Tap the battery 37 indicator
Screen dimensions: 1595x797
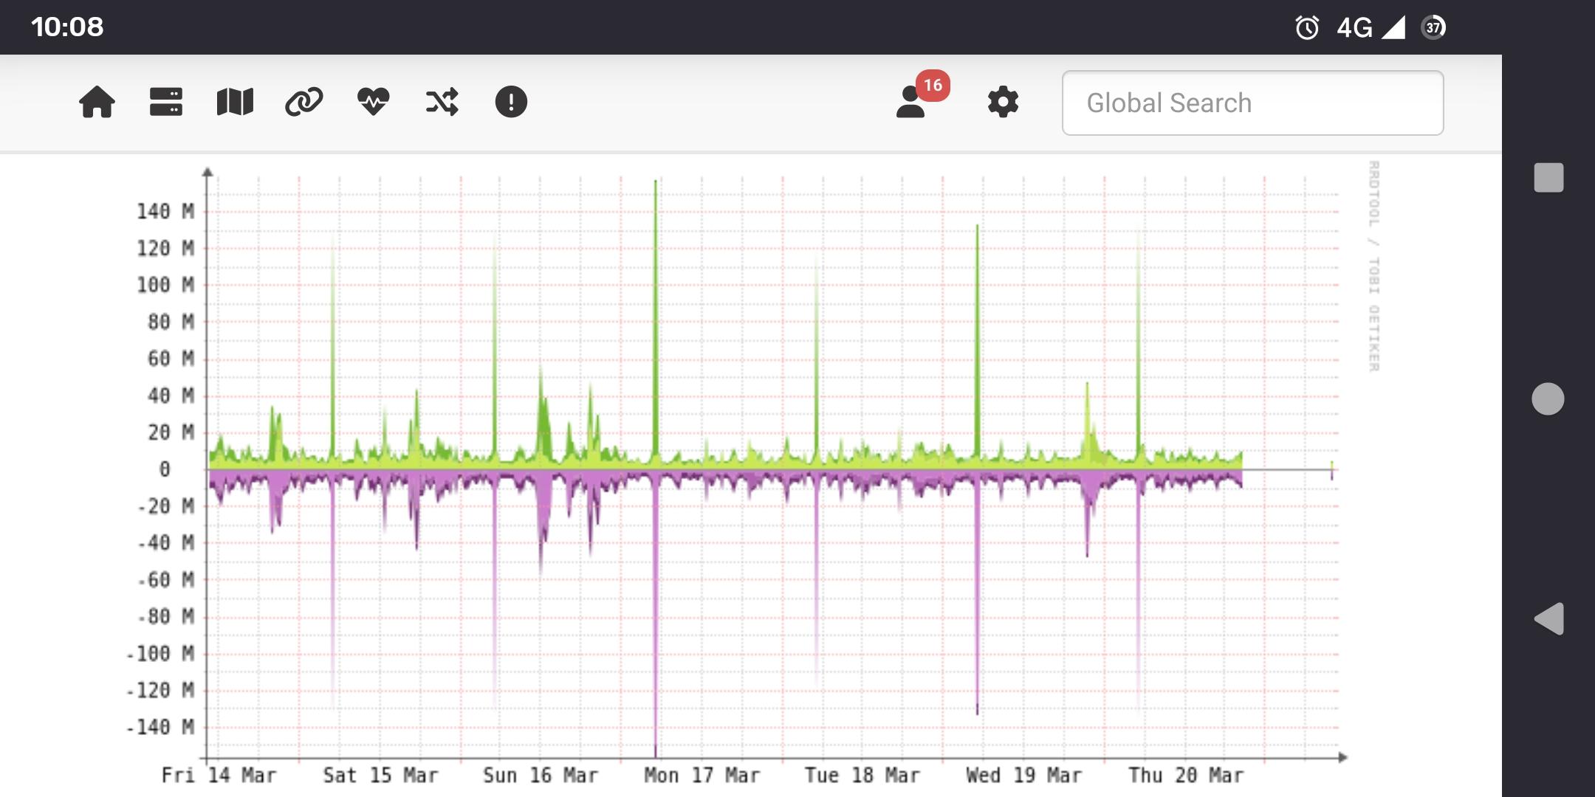pyautogui.click(x=1433, y=28)
